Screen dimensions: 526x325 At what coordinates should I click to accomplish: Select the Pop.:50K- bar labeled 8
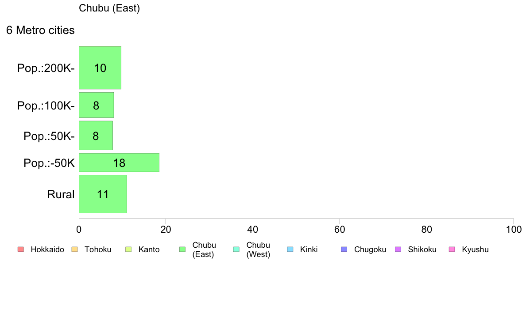pyautogui.click(x=96, y=136)
